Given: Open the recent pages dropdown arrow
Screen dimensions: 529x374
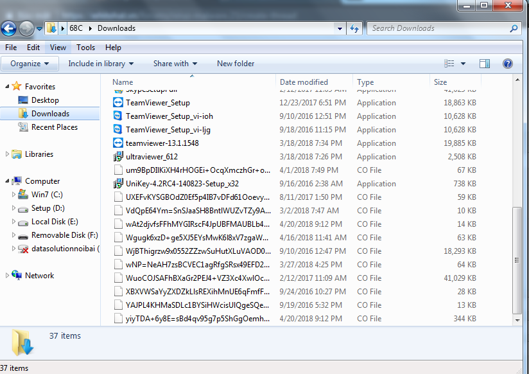Looking at the screenshot, I should click(x=39, y=29).
